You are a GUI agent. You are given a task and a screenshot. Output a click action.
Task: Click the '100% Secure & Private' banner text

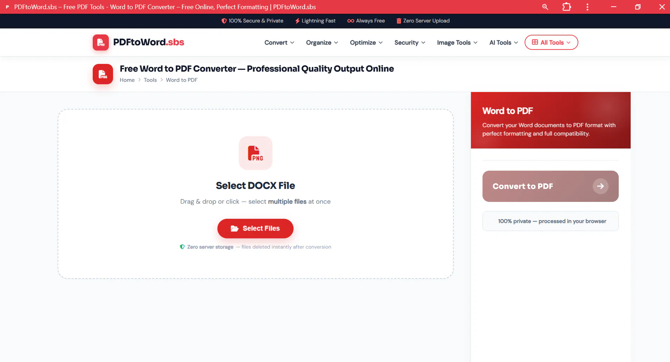pos(256,21)
